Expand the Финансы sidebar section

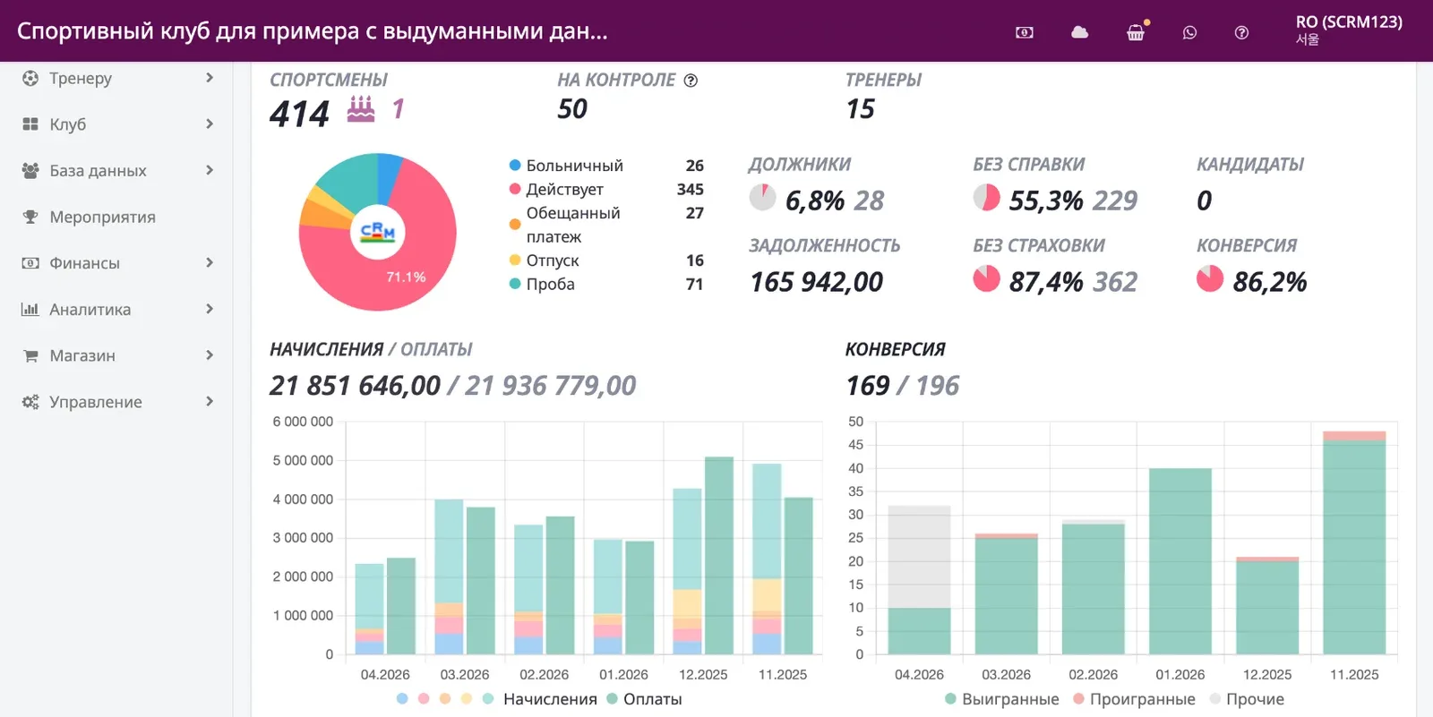[x=116, y=263]
